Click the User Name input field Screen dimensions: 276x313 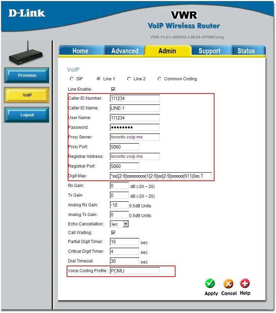pos(135,118)
